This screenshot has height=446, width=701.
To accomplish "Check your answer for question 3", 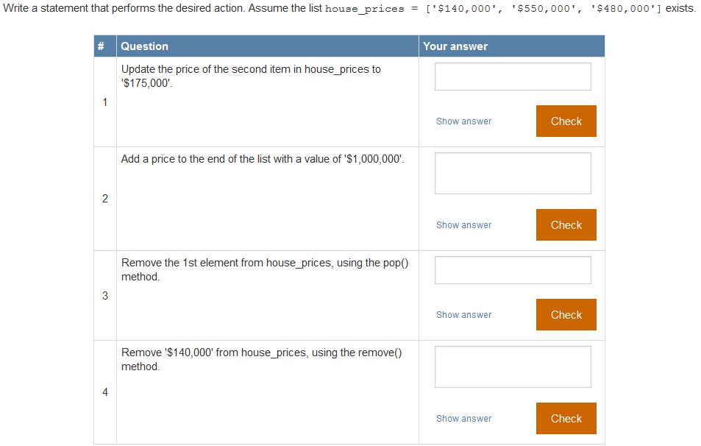I will pyautogui.click(x=566, y=314).
